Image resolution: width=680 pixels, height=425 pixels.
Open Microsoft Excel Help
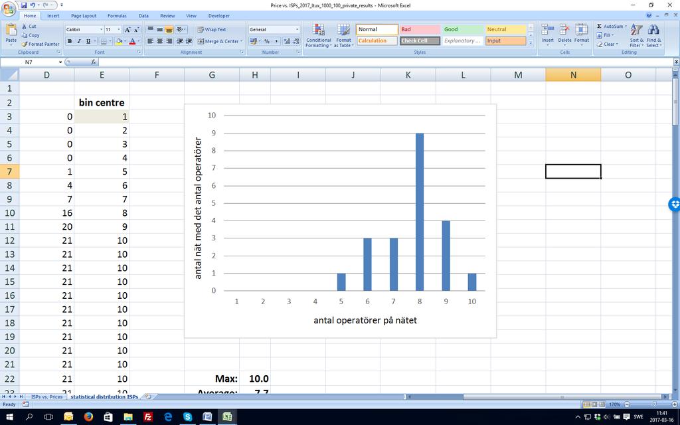[x=649, y=16]
